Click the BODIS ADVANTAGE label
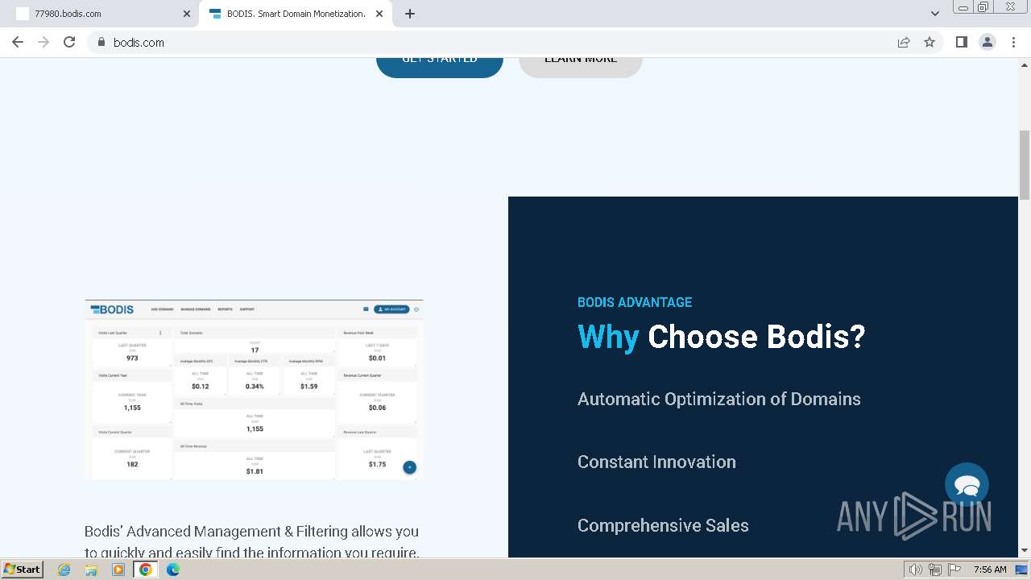This screenshot has height=580, width=1031. tap(635, 302)
